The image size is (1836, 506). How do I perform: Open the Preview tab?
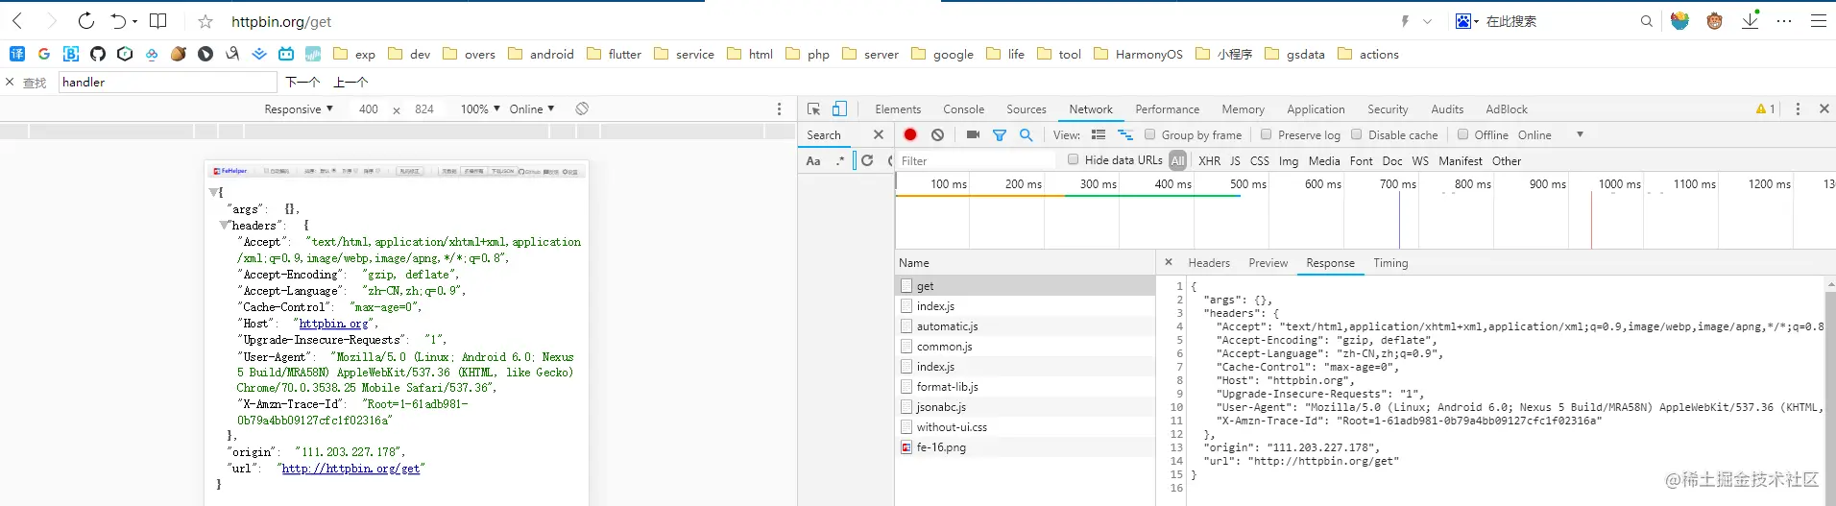pyautogui.click(x=1268, y=262)
